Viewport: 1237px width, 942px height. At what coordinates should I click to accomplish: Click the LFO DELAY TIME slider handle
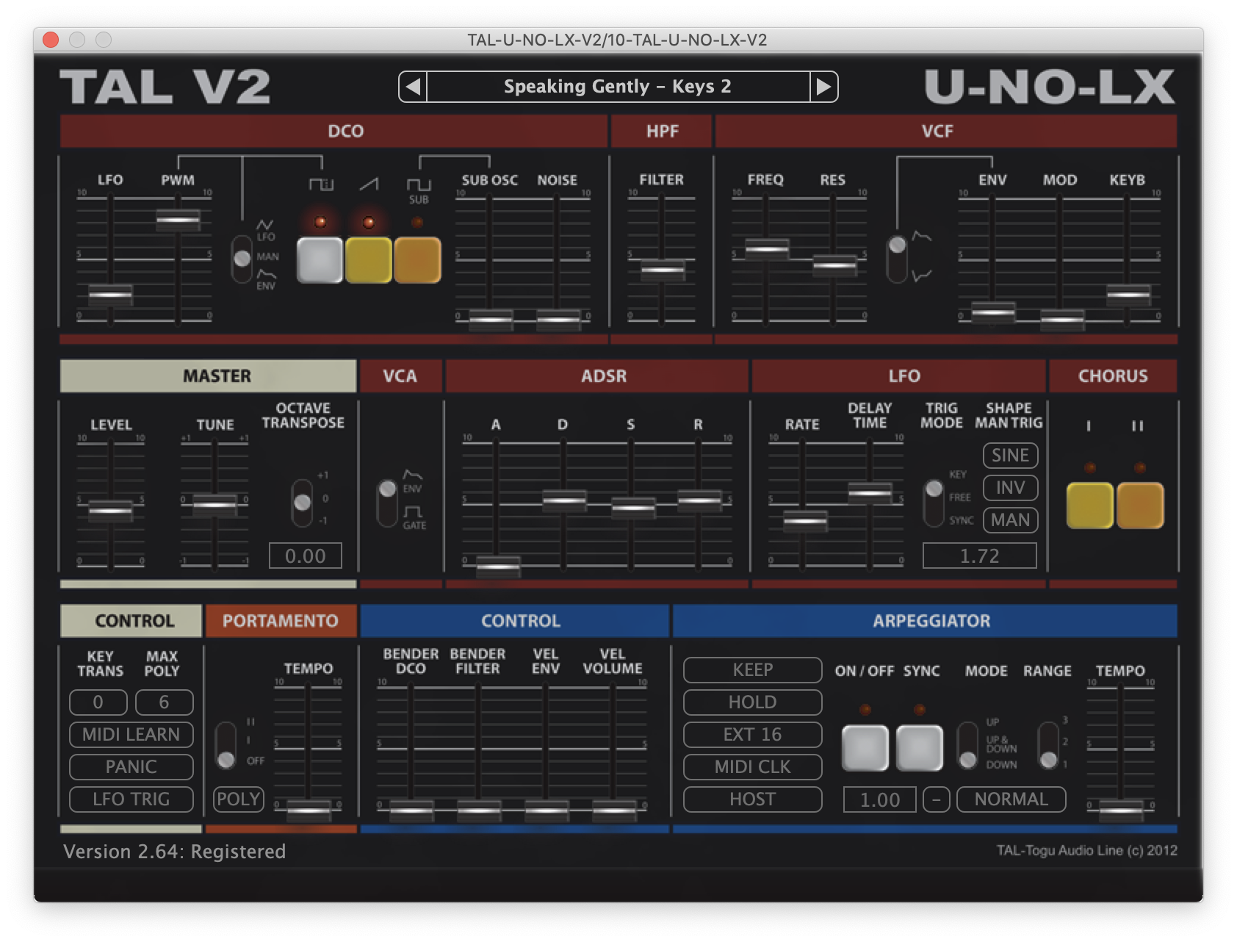point(870,493)
